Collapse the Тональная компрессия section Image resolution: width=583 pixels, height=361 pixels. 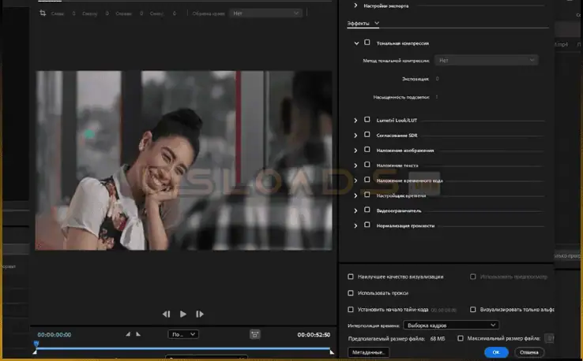tap(356, 43)
